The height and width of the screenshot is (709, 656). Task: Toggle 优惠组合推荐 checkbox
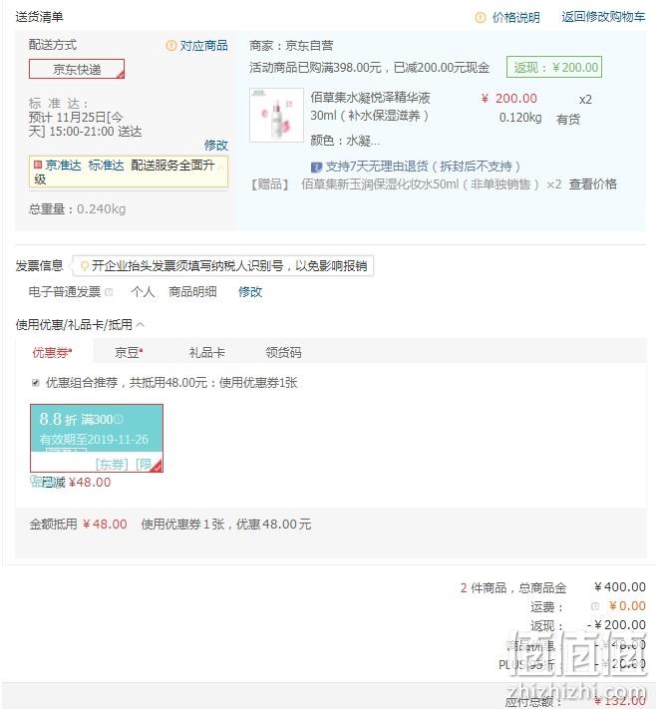[36, 383]
